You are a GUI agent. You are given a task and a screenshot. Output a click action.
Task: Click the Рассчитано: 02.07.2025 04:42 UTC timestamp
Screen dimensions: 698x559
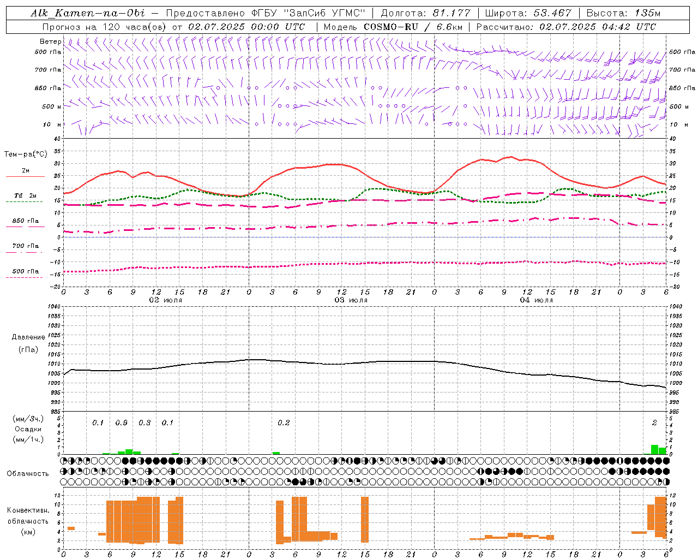566,27
